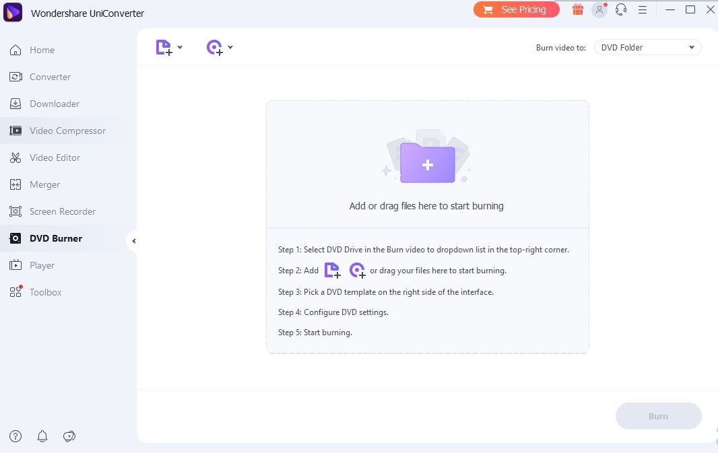Open the Downloader sidebar icon

15,104
